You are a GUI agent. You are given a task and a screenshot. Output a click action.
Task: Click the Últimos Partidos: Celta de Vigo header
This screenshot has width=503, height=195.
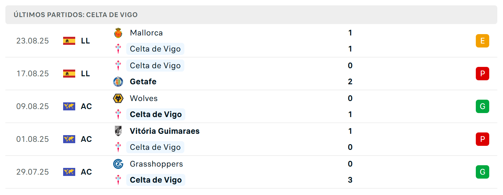point(76,15)
